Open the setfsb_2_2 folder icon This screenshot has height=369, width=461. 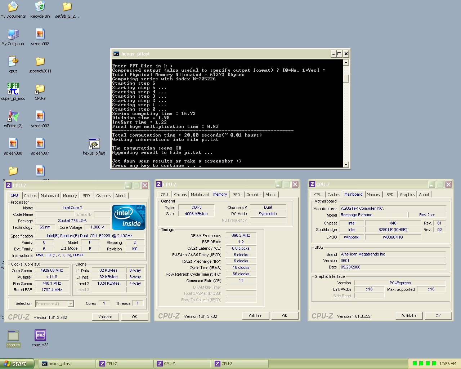coord(67,7)
